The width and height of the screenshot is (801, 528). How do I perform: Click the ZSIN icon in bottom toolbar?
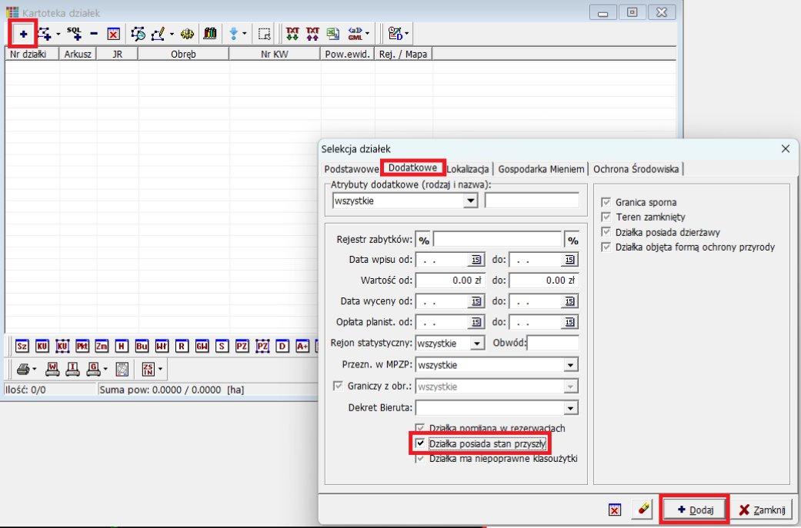tap(148, 370)
